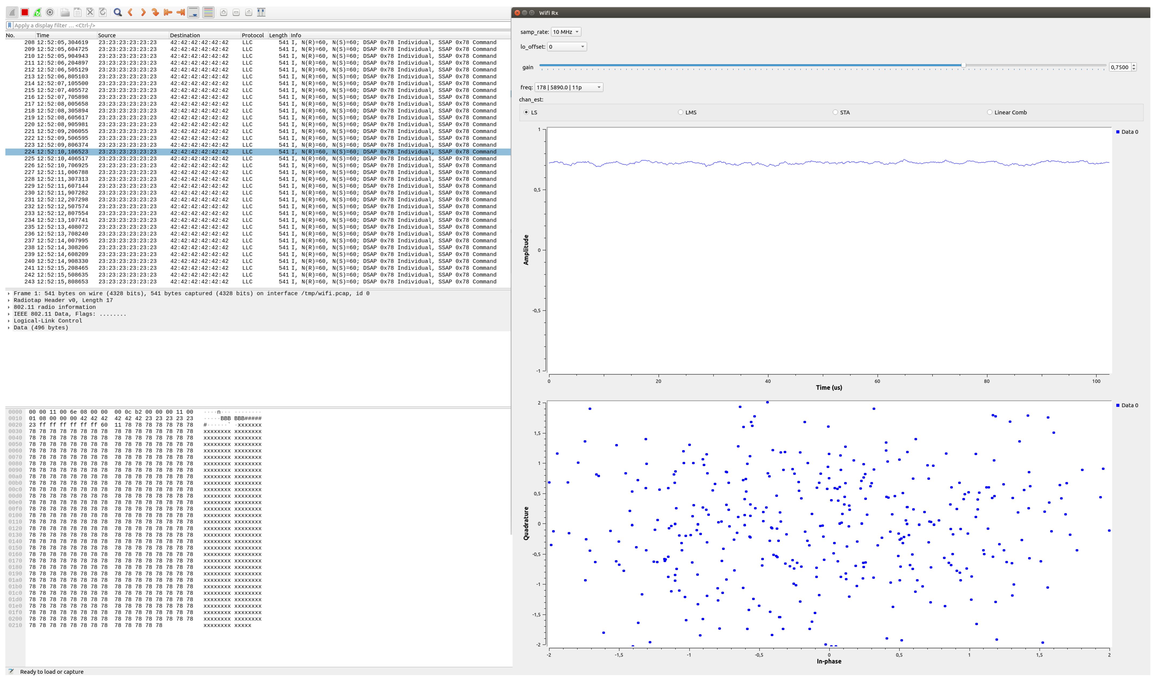Sort packets by Time column
Screen dimensions: 1156x681
tap(43, 35)
